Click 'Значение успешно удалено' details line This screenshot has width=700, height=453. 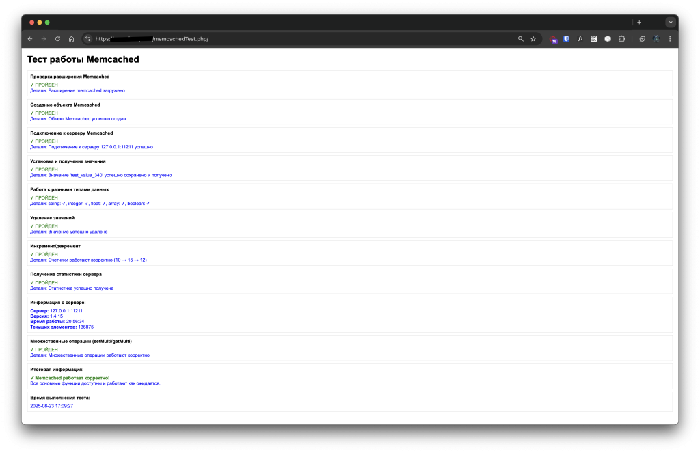69,232
